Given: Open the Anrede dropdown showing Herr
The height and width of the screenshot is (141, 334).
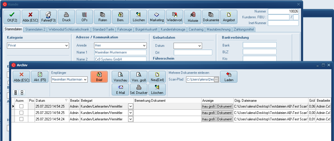Looking at the screenshot, I should coord(144,46).
